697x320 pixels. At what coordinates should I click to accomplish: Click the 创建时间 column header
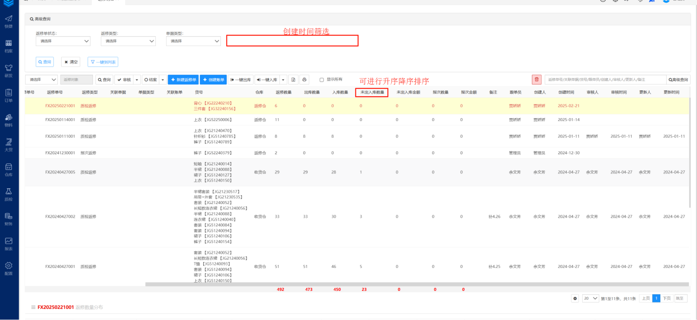tap(566, 92)
